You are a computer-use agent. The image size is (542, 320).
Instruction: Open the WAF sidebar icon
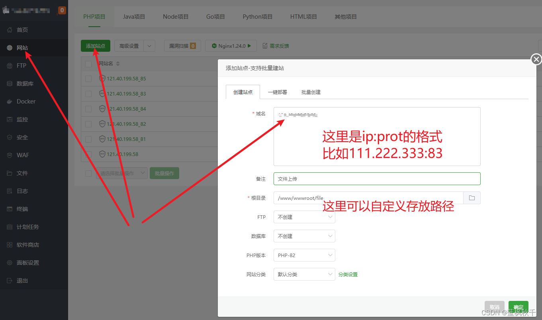(10, 155)
